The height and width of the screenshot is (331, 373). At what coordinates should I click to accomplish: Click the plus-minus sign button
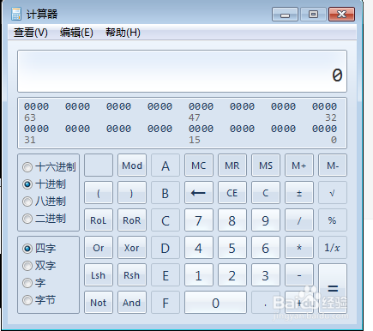click(x=299, y=193)
